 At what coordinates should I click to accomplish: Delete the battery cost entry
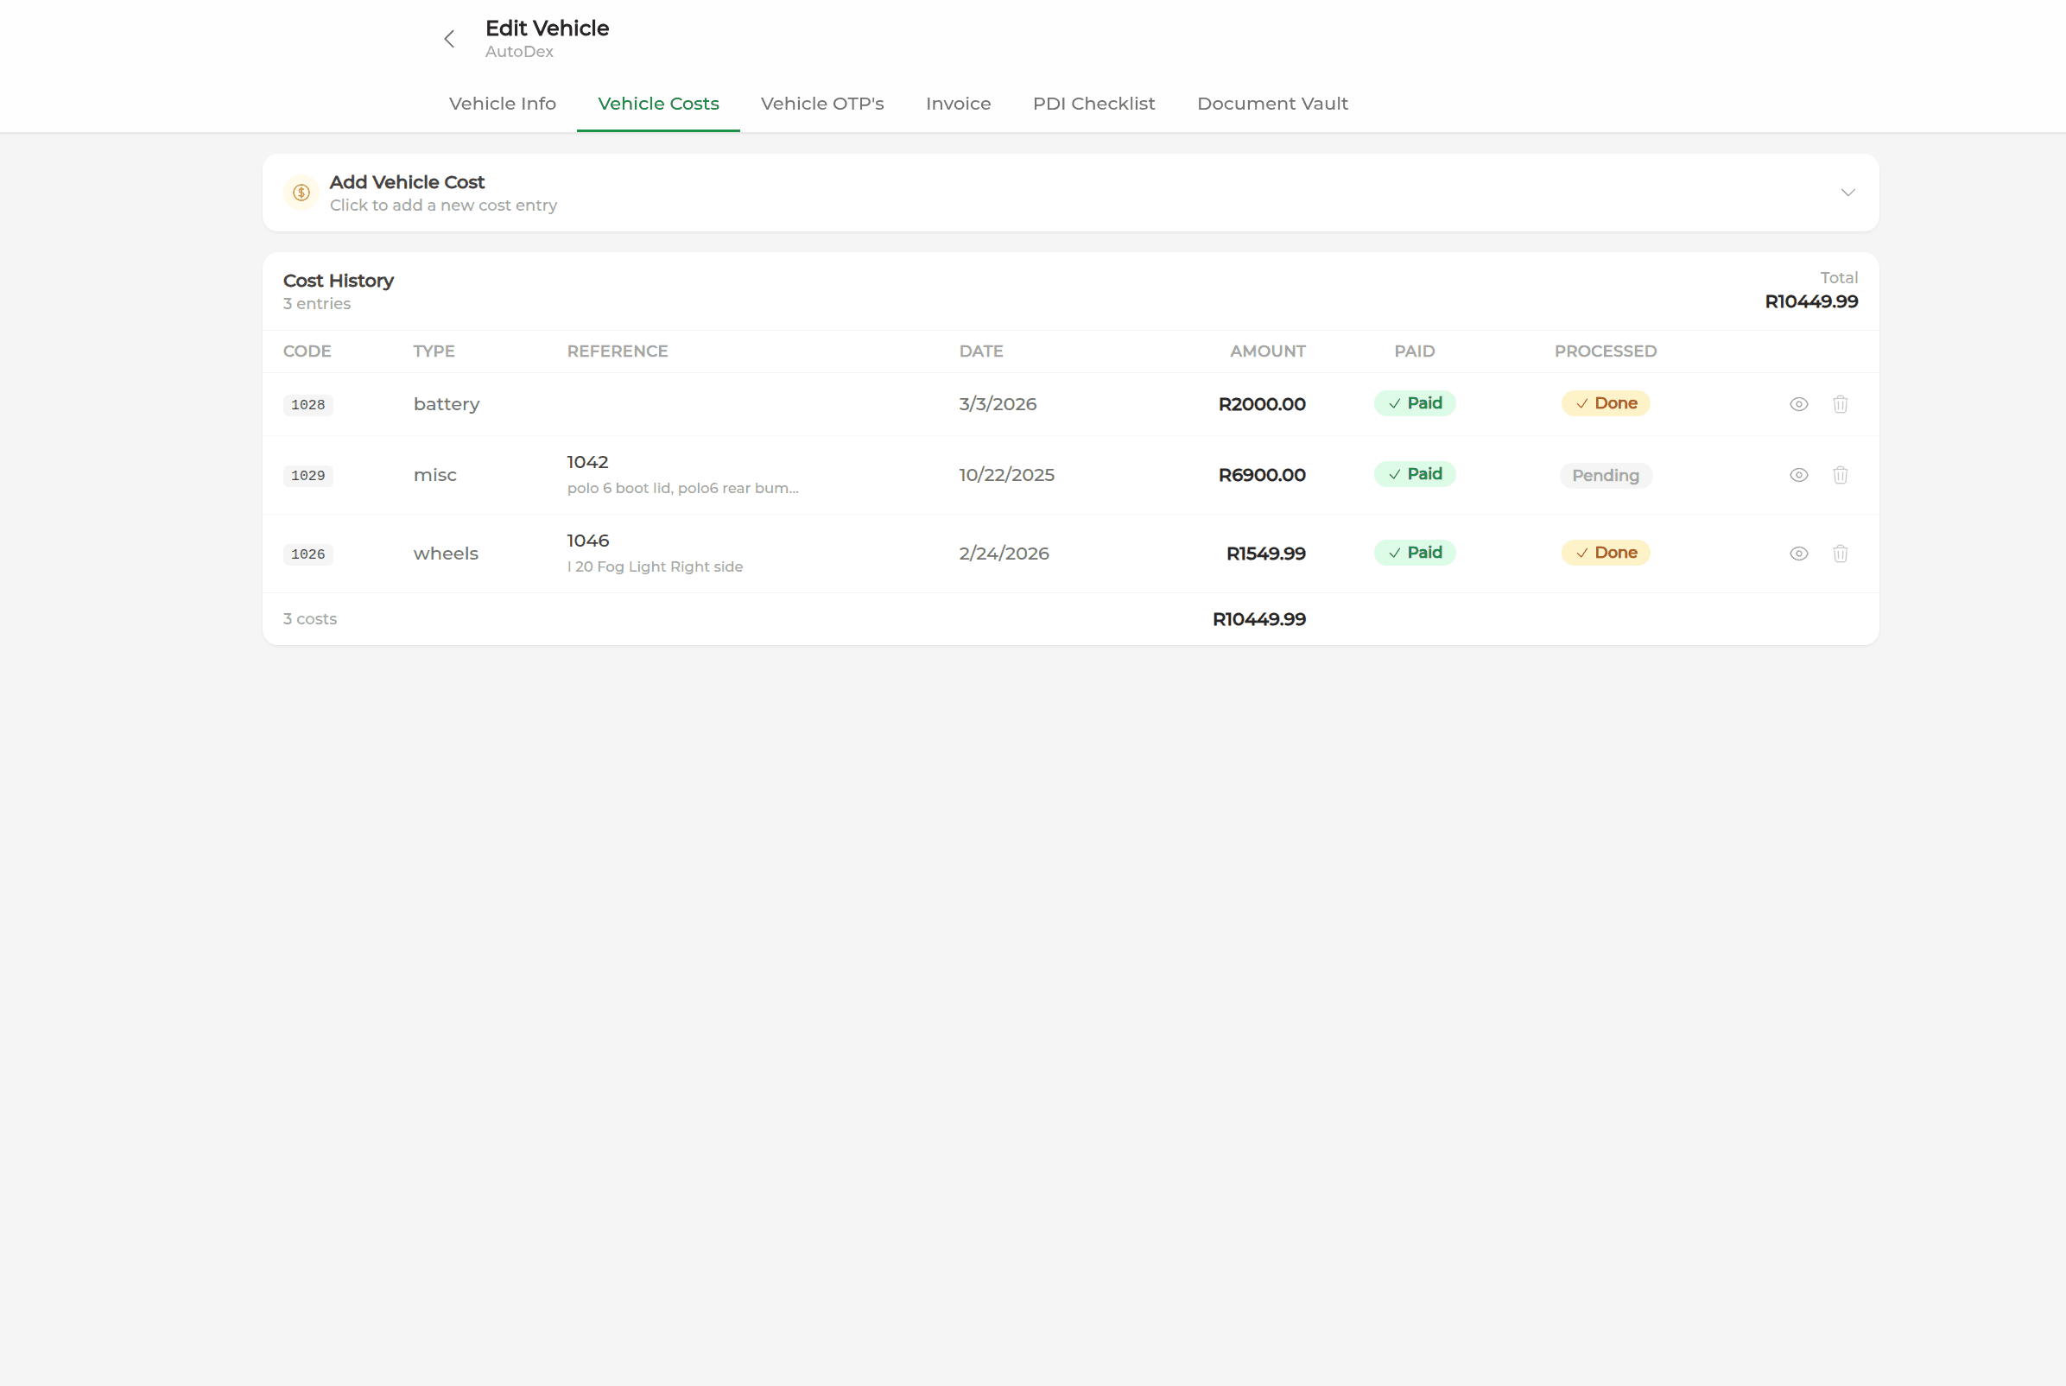click(x=1841, y=404)
